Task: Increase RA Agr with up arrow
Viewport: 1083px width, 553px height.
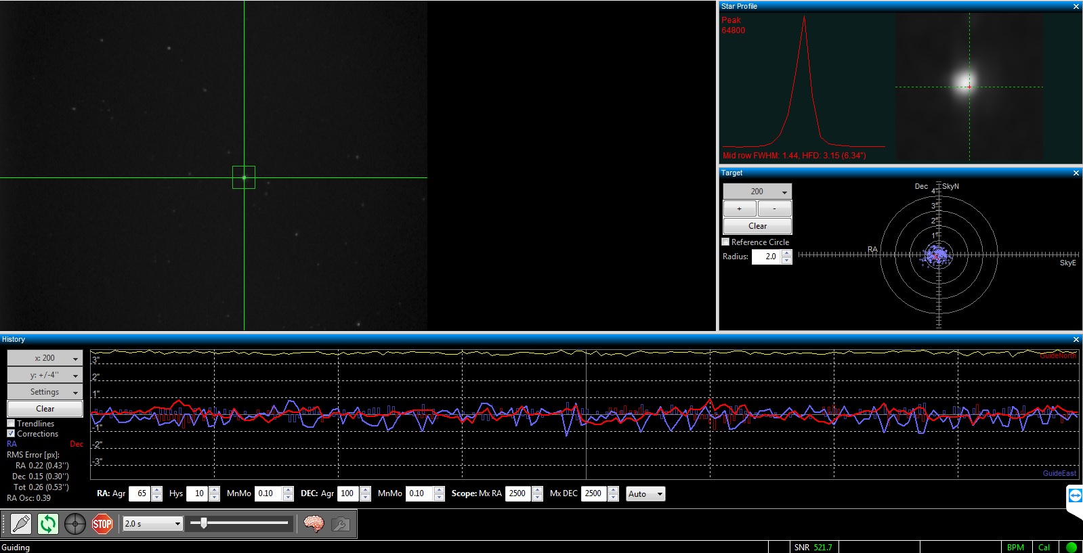Action: click(156, 490)
